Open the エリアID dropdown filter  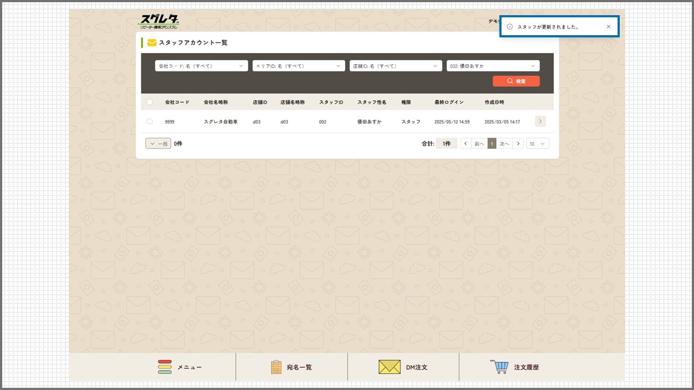point(299,66)
